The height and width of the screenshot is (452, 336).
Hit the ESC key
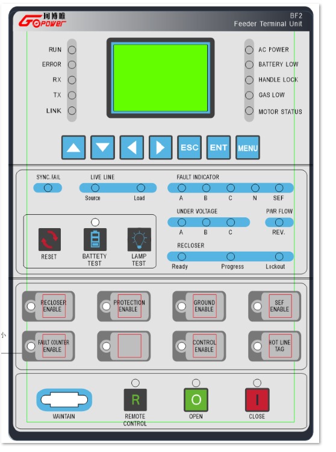click(190, 147)
